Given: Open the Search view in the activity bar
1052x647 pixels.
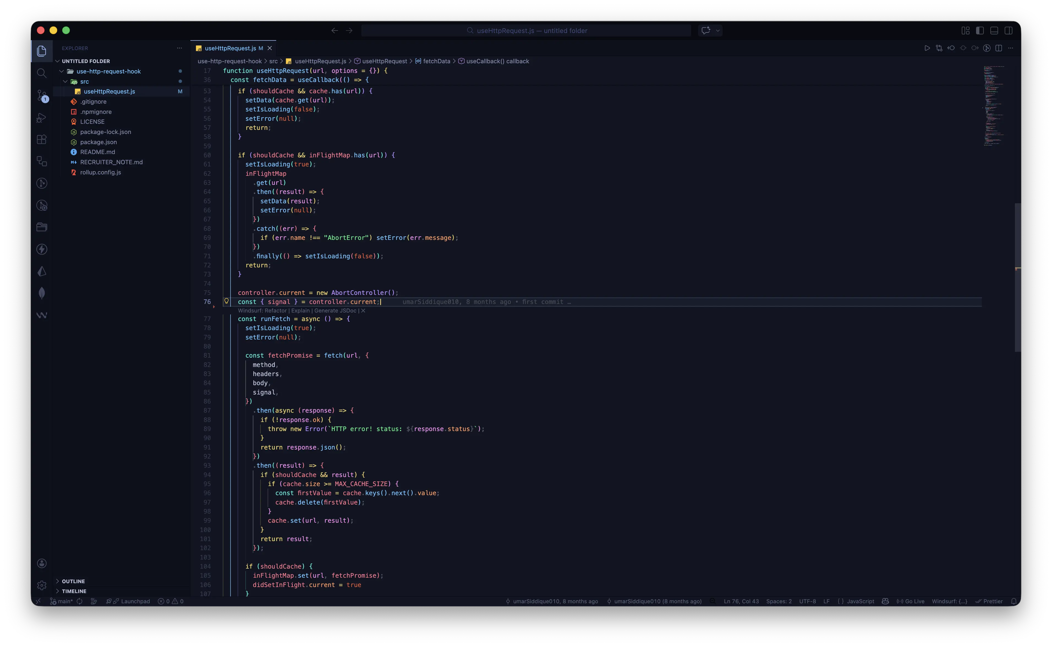Looking at the screenshot, I should [42, 73].
